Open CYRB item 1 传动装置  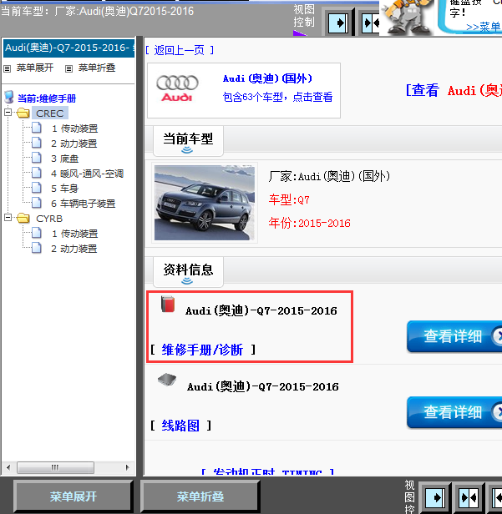[x=75, y=234]
